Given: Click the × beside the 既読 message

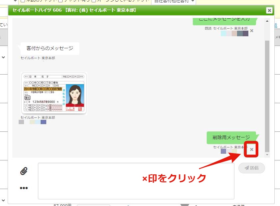Looking at the screenshot, I should tap(252, 31).
